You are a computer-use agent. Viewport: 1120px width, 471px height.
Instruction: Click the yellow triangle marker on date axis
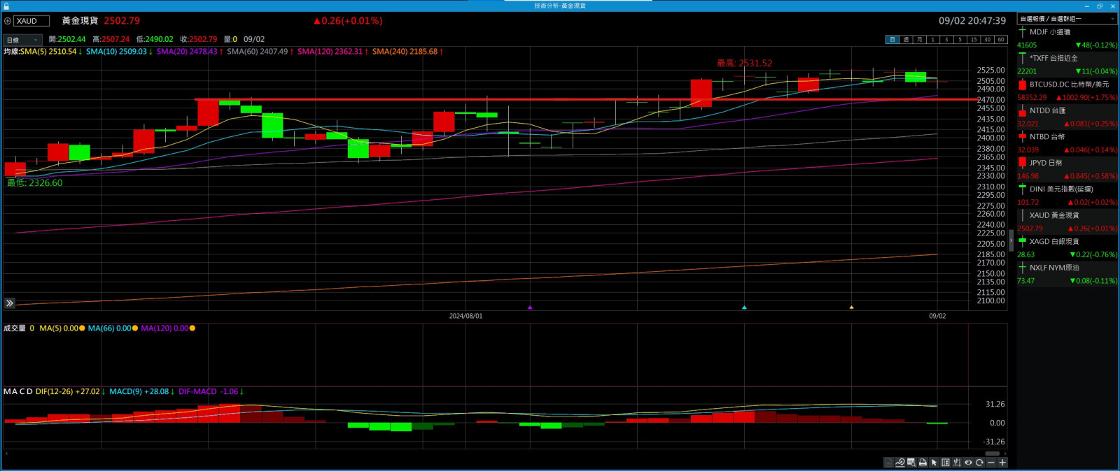(851, 307)
